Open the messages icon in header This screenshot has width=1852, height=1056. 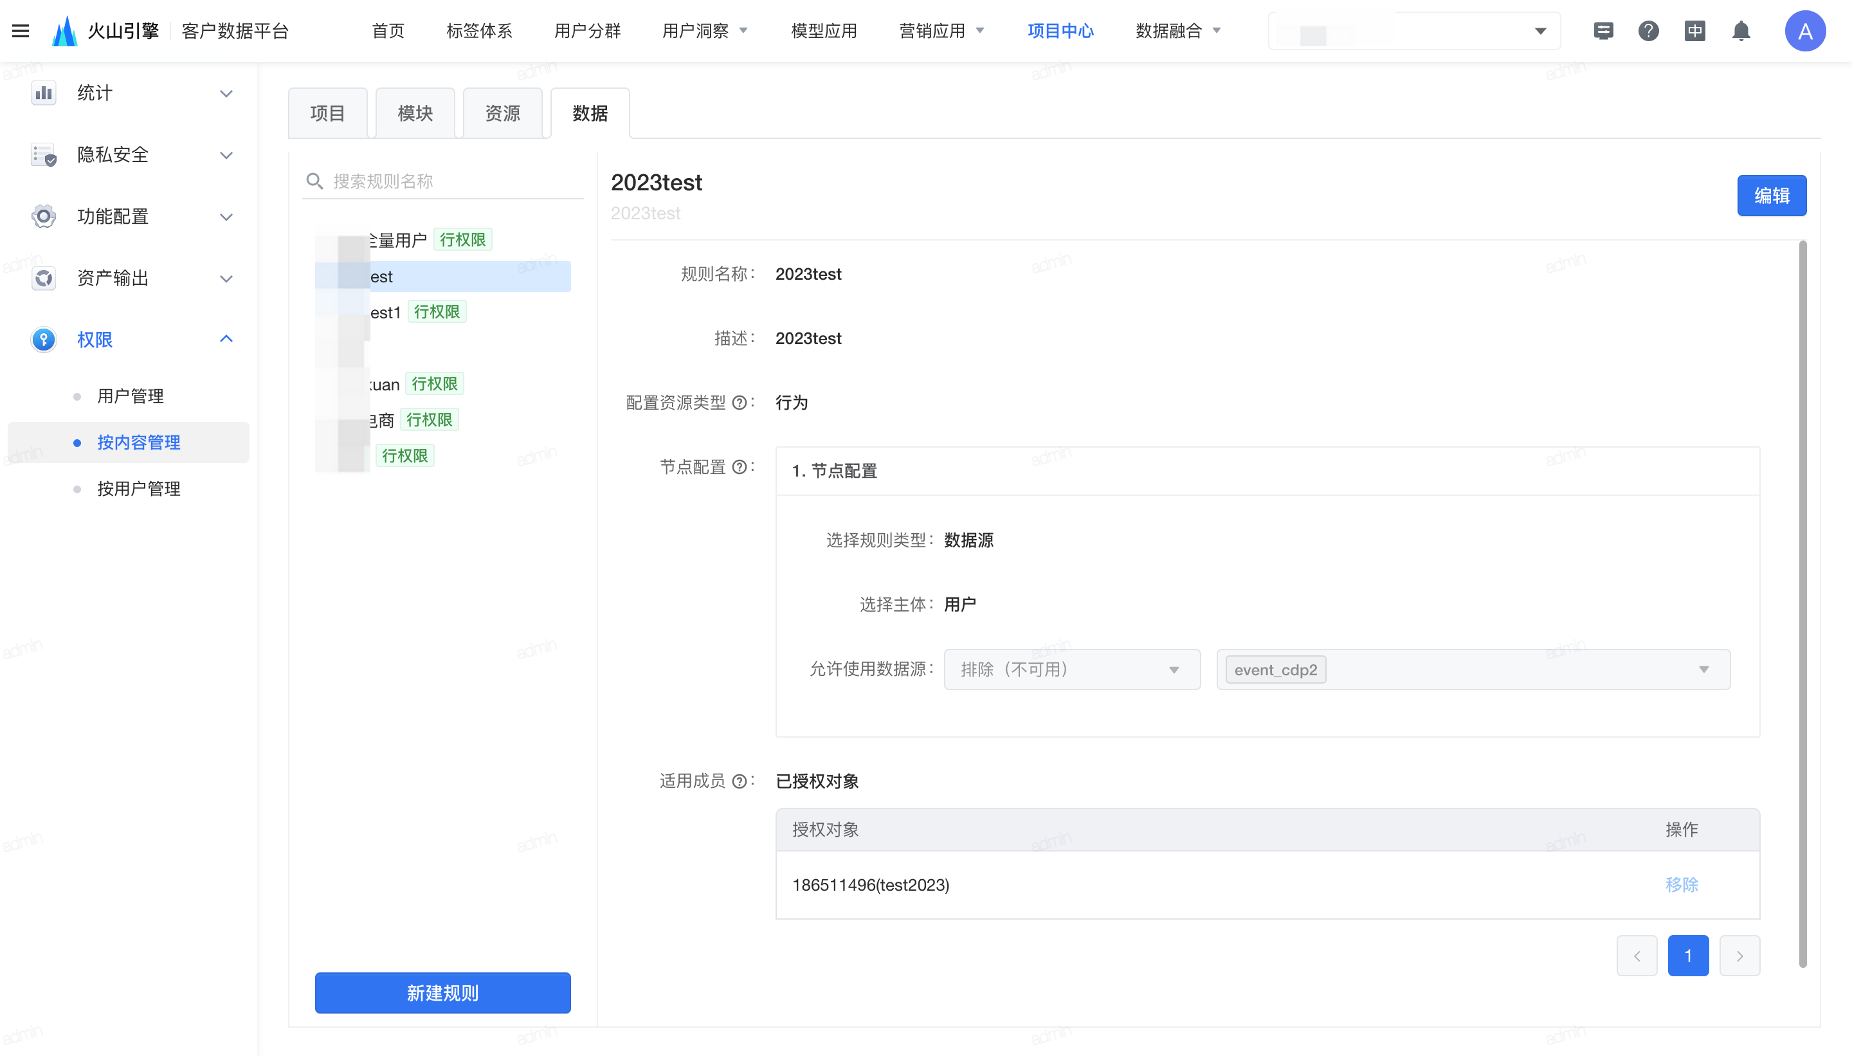1603,31
